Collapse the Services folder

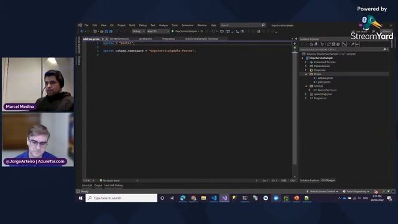coord(306,86)
